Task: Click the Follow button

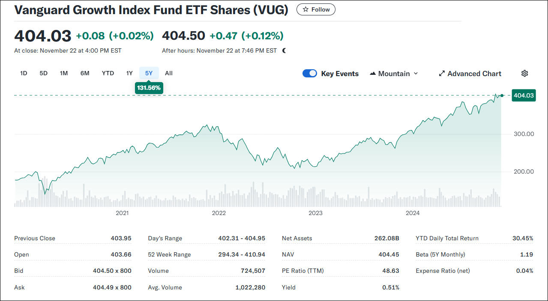Action: pyautogui.click(x=316, y=9)
